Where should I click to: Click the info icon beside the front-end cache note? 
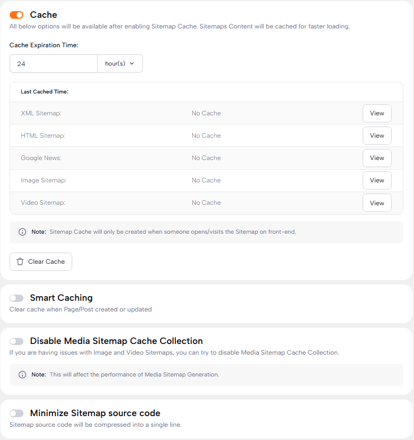tap(22, 232)
